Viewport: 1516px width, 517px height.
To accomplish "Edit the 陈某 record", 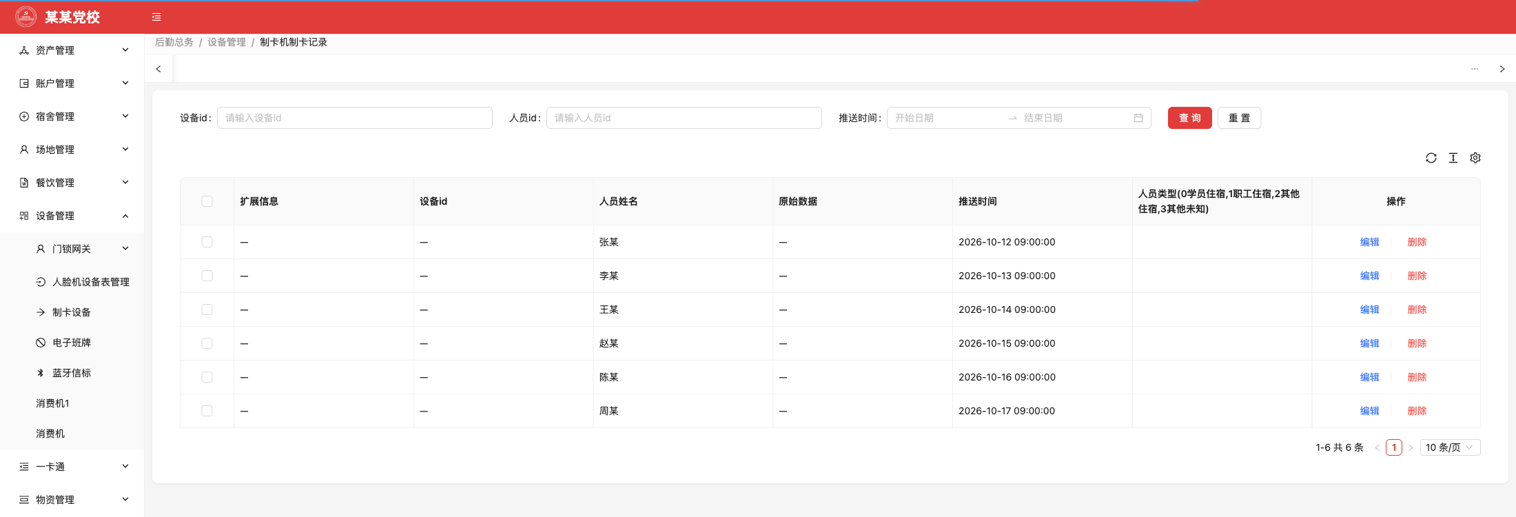I will [x=1369, y=377].
